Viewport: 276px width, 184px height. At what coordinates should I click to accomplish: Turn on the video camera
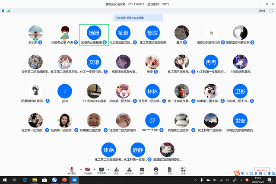pyautogui.click(x=88, y=170)
